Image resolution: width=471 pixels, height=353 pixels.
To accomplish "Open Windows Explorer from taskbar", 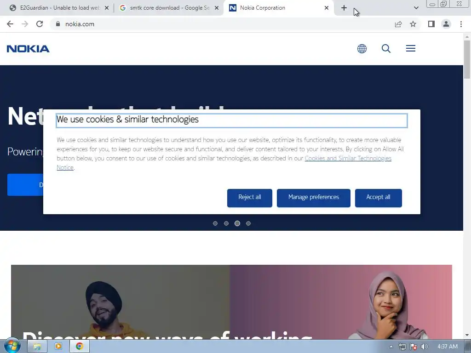I will coord(37,347).
